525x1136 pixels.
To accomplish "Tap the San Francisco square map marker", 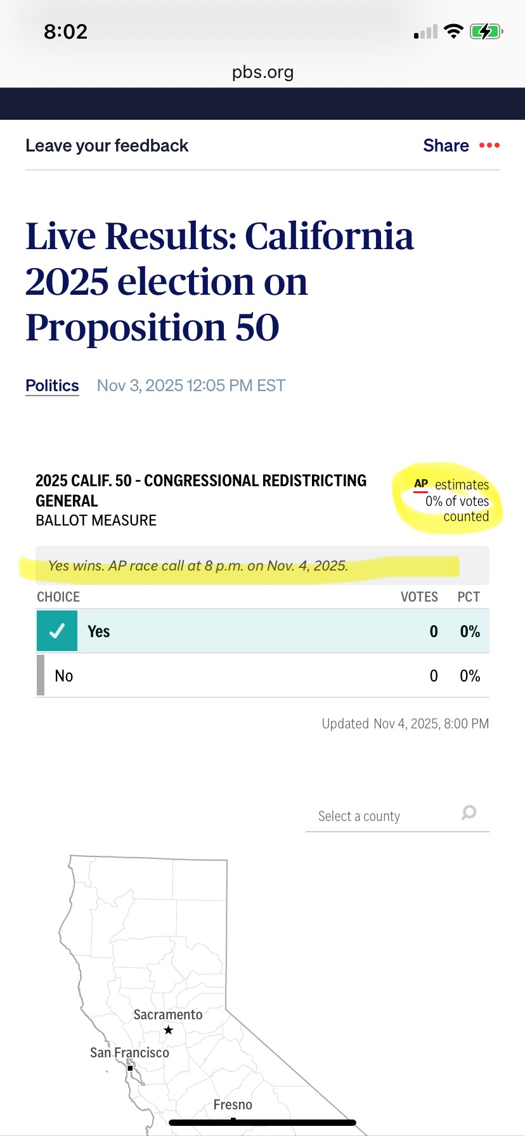I will [x=130, y=1068].
